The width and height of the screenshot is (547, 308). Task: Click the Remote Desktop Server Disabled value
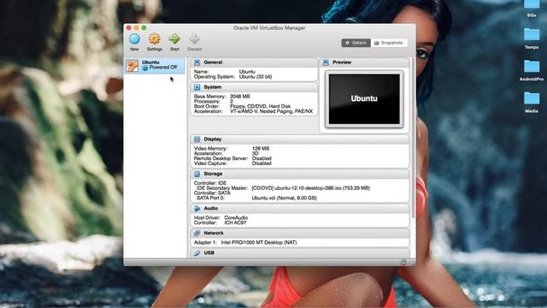tap(262, 158)
